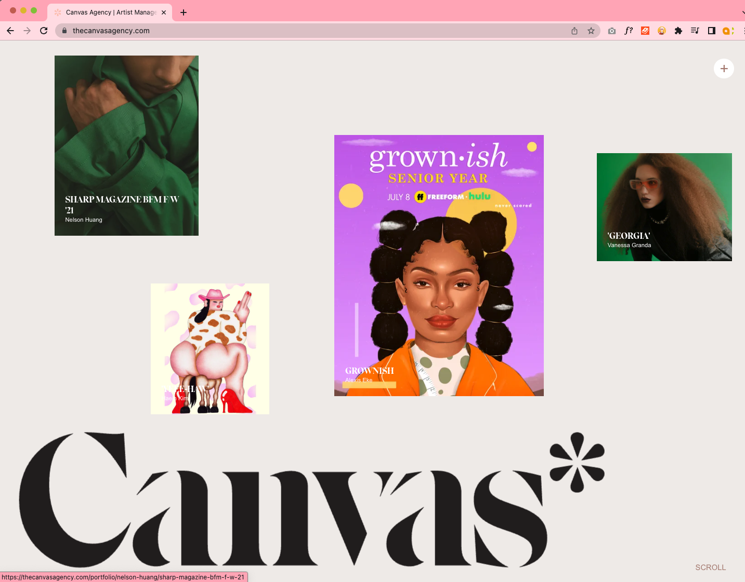Click the Alexis Eke artist name

[x=359, y=380]
